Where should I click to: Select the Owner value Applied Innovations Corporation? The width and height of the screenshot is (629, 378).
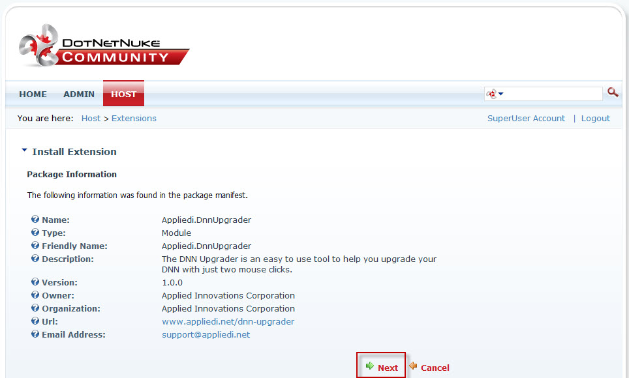tap(228, 295)
